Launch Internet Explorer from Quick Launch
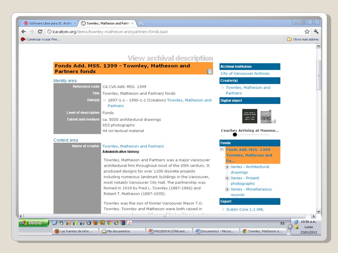338x253 pixels. click(x=55, y=223)
